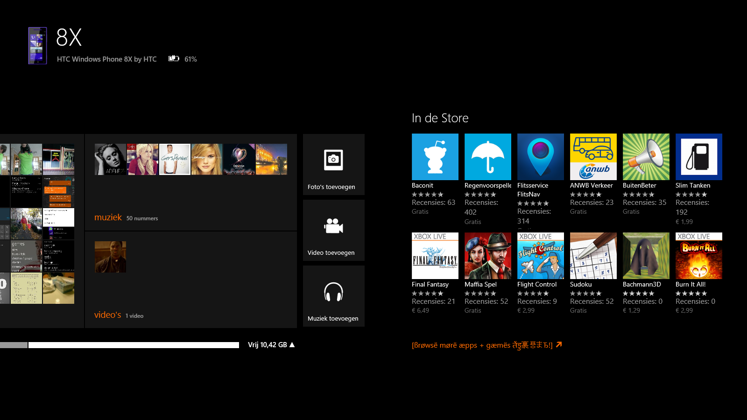This screenshot has height=420, width=747.
Task: Click the '€ 6,49' price under Final Fantasy
Action: coord(420,310)
